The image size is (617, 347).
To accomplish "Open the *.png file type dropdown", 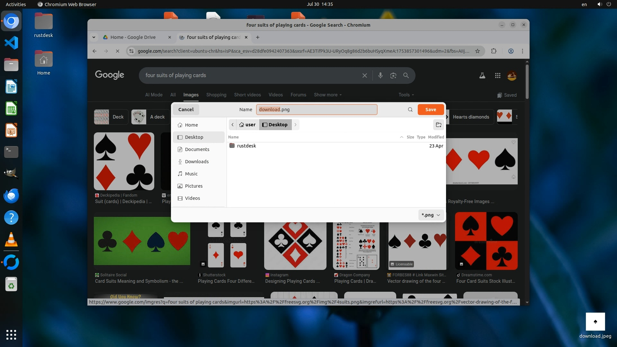I will (431, 215).
